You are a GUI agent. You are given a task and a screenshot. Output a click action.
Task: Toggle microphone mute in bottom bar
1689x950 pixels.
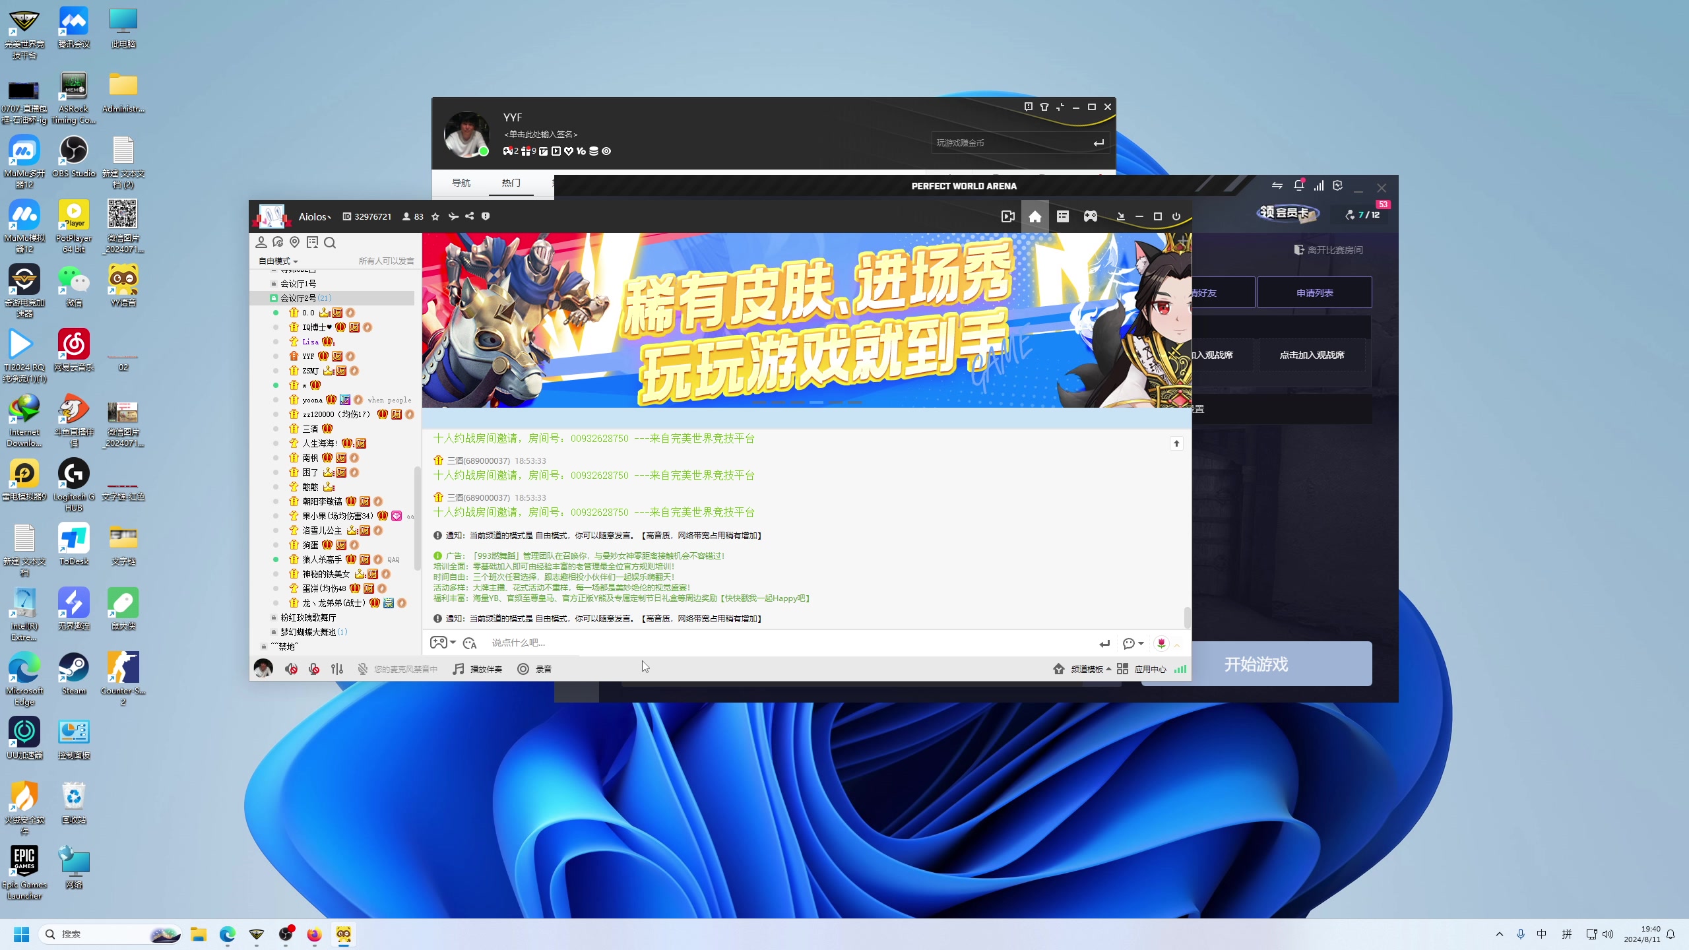click(314, 669)
